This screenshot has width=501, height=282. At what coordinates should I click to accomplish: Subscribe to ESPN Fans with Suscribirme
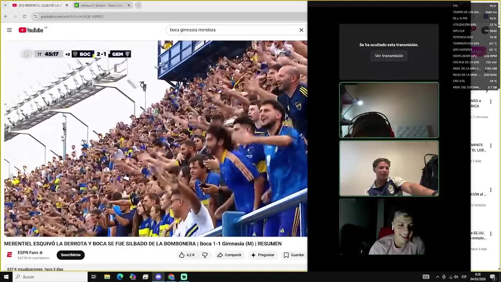pos(70,255)
